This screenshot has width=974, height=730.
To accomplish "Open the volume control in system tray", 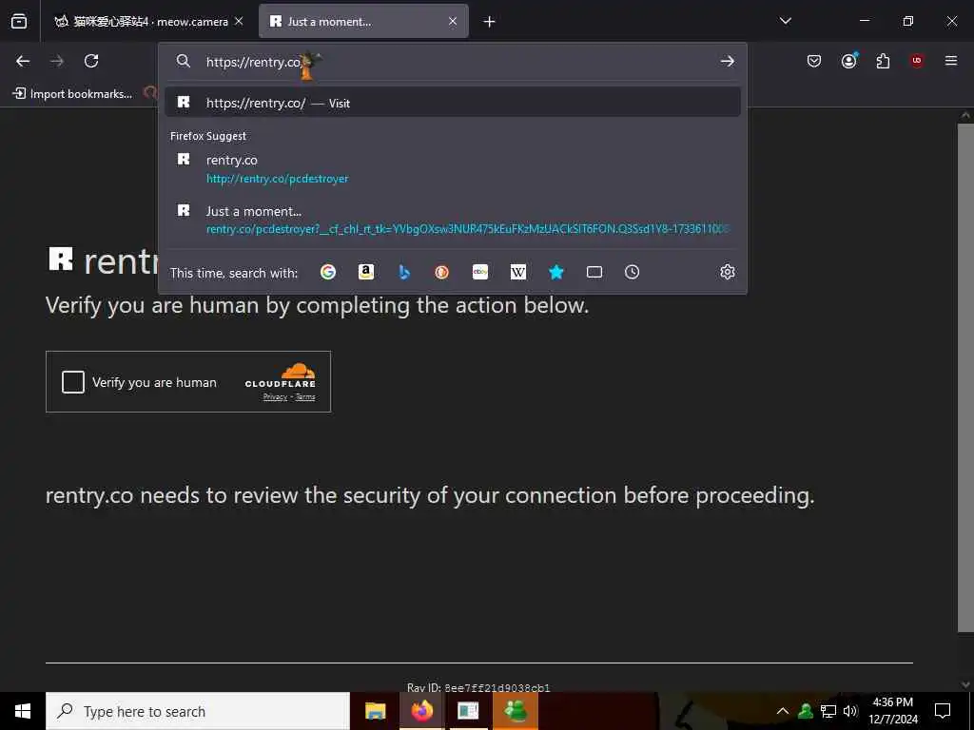I will click(850, 711).
